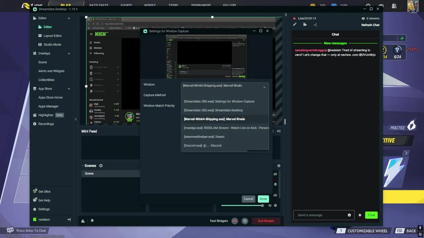Select Editor sub-item in sidebar
The width and height of the screenshot is (424, 238).
click(x=45, y=27)
